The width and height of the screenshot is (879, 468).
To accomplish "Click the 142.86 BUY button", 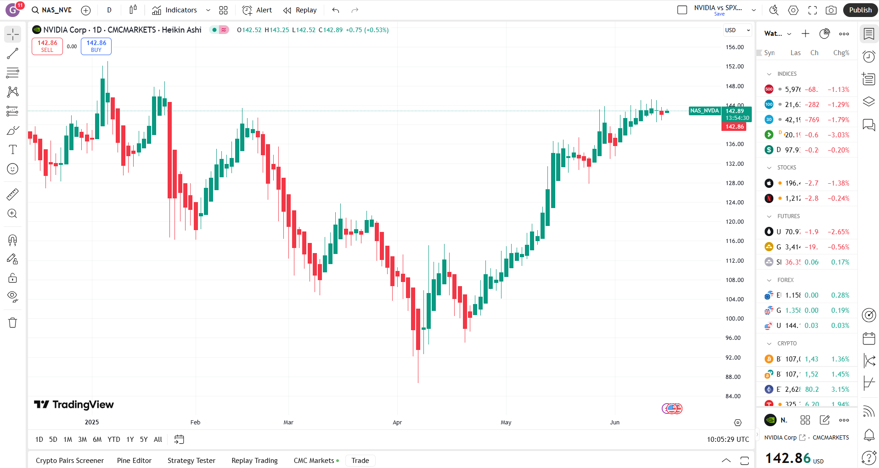I will coord(96,46).
